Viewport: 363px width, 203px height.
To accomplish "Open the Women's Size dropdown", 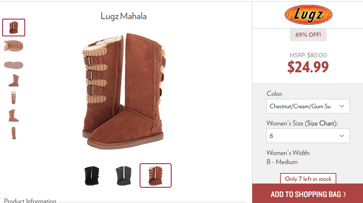I will click(308, 136).
